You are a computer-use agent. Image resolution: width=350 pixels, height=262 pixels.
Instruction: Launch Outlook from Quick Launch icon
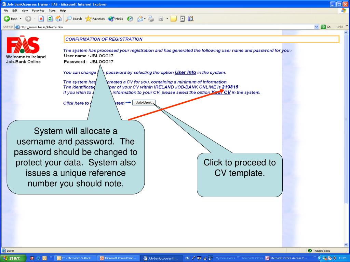pos(44,258)
